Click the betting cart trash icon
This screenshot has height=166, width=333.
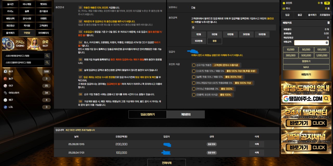pos(328,23)
